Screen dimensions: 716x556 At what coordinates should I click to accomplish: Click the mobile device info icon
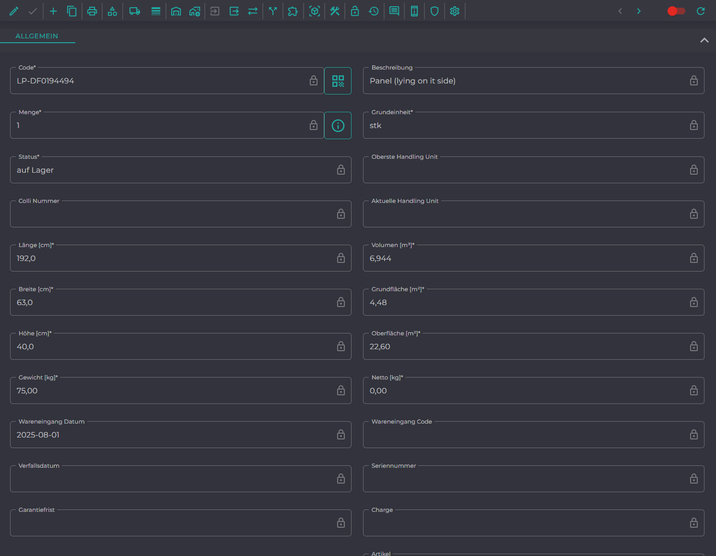click(x=414, y=11)
